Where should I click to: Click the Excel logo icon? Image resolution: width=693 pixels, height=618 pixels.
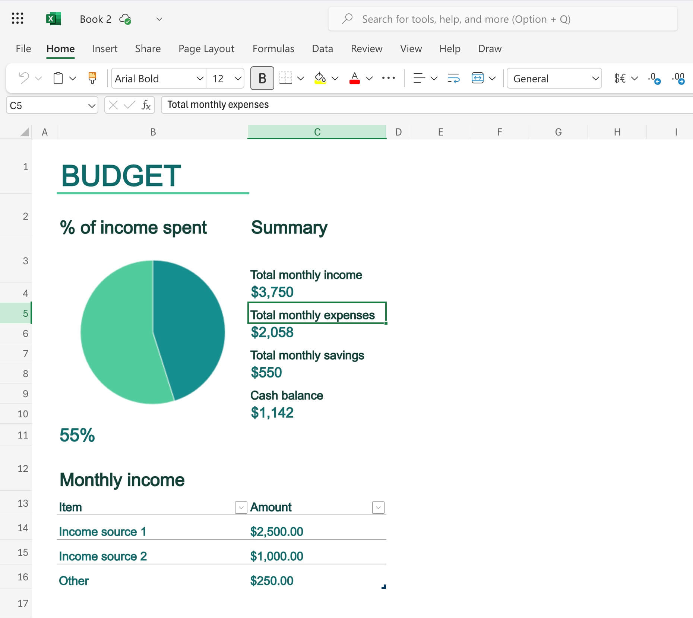(54, 19)
